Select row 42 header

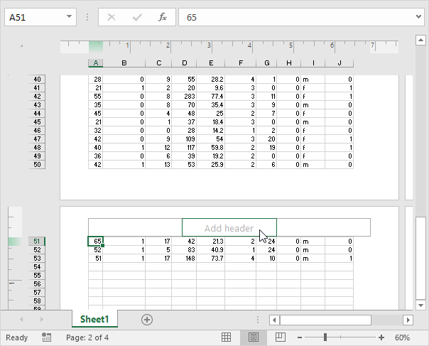click(37, 97)
